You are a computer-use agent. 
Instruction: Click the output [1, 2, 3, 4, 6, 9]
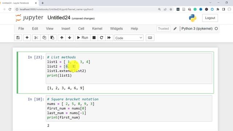(x=66, y=88)
